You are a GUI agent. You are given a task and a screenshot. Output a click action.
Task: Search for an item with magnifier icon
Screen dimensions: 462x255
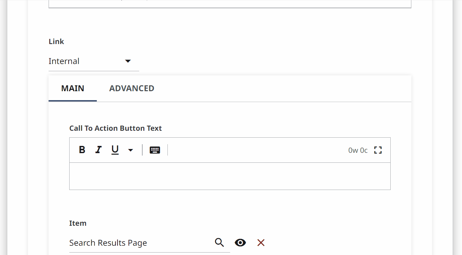tap(219, 243)
